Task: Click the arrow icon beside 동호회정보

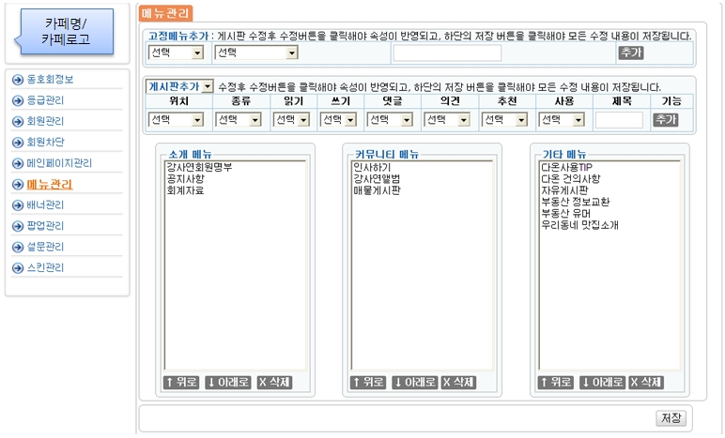Action: [x=18, y=80]
